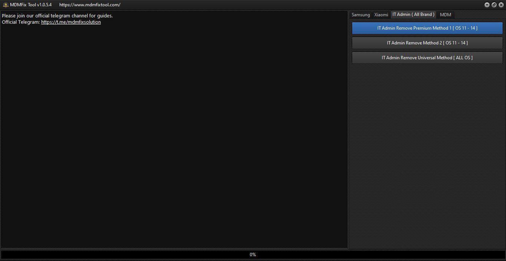506x261 pixels.
Task: Choose IT Admin Remove Universal Method button
Action: pyautogui.click(x=427, y=58)
